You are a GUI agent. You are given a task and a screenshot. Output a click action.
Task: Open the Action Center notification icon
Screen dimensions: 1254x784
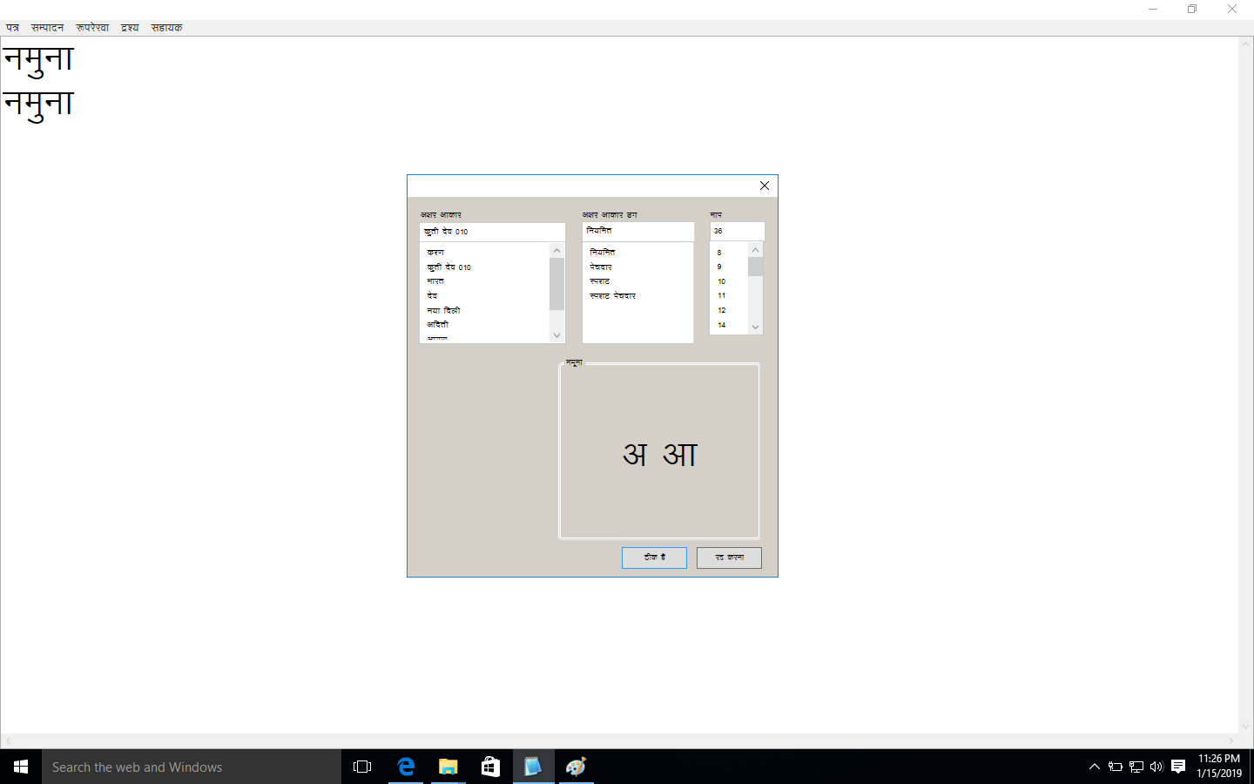coord(1178,767)
